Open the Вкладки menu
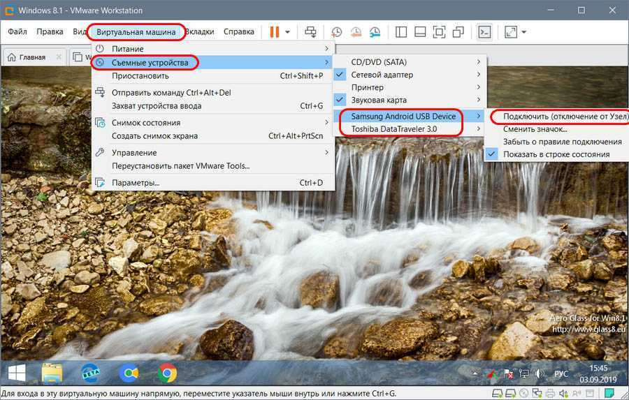Screen dimensions: 629x400 coord(200,31)
